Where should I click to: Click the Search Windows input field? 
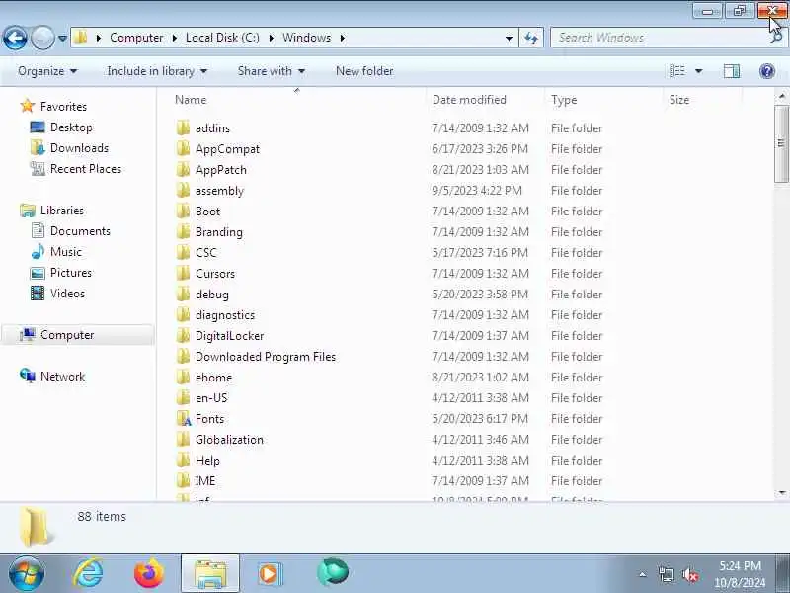click(x=660, y=38)
